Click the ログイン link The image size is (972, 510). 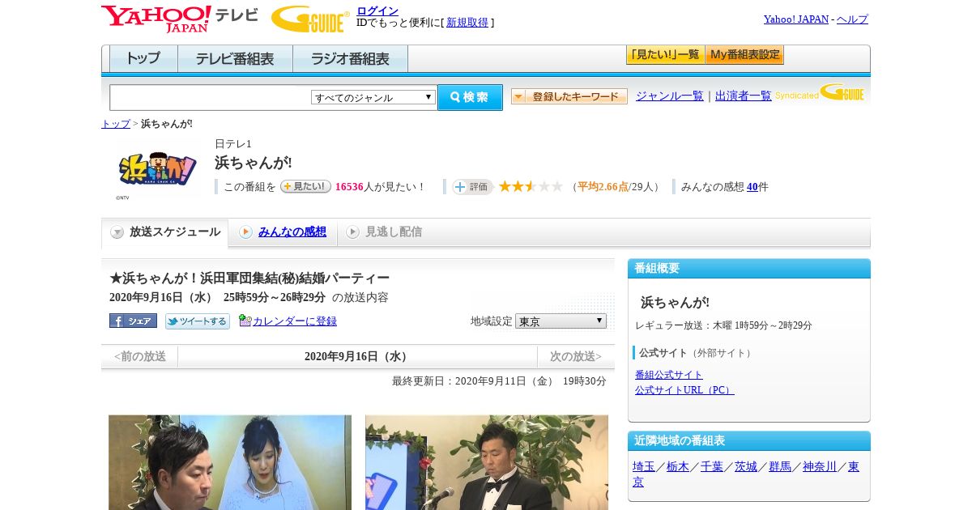(377, 11)
